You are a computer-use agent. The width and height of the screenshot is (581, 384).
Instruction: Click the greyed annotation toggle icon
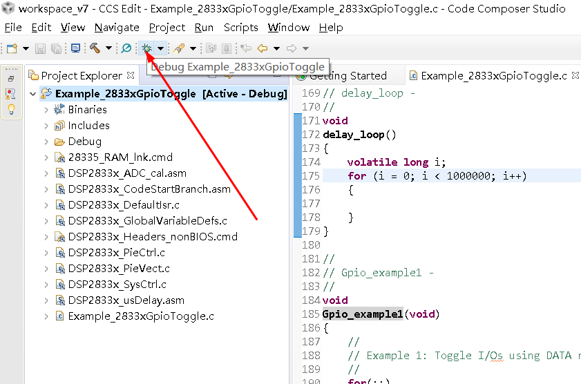211,48
